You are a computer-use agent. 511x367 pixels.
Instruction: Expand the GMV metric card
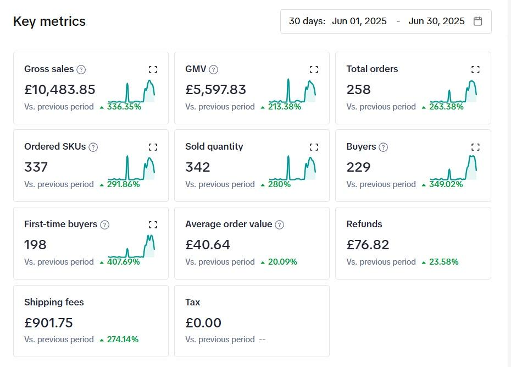pyautogui.click(x=314, y=69)
